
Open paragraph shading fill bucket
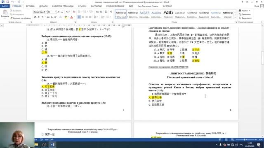(102, 17)
